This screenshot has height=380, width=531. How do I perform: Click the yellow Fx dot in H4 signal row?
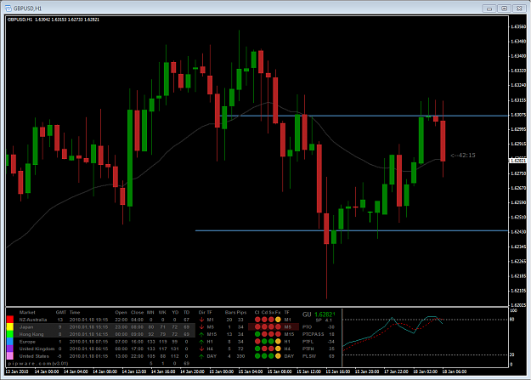(278, 349)
